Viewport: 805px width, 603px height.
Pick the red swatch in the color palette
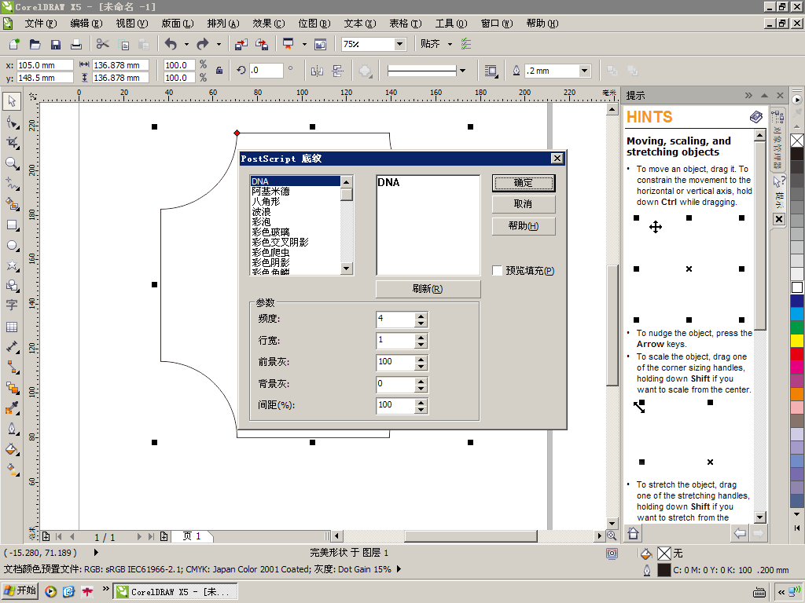click(x=797, y=354)
